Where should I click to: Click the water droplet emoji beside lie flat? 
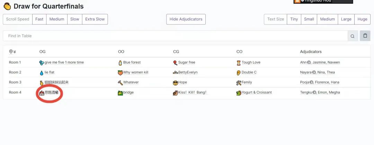[42, 72]
